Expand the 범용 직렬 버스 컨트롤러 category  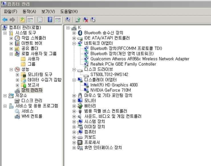click(74, 111)
